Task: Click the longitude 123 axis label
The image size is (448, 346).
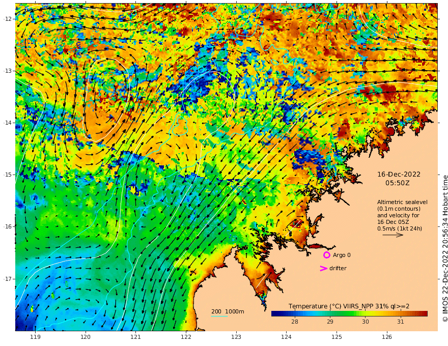Action: [x=236, y=337]
